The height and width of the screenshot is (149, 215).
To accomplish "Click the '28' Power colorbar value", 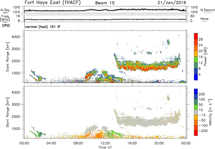I will tap(200, 39).
